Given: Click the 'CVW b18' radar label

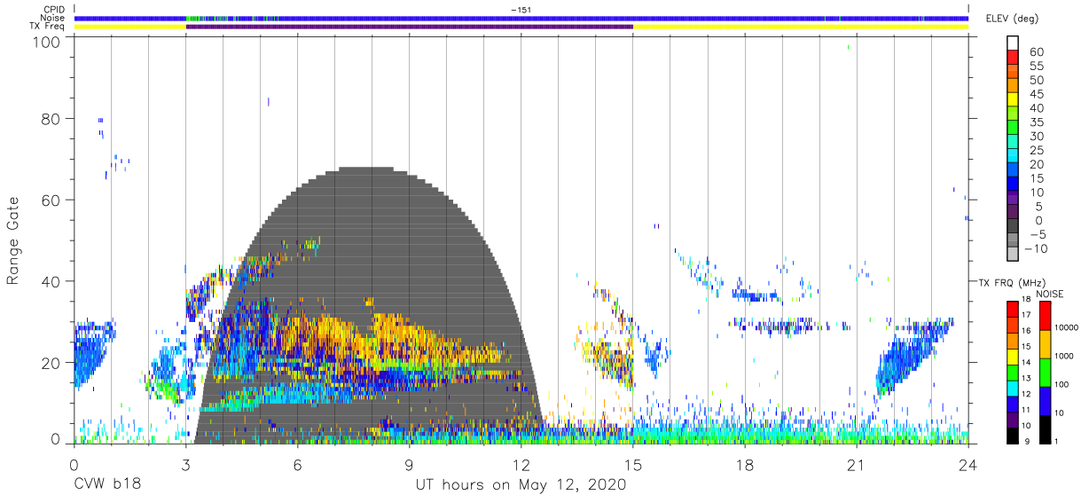Looking at the screenshot, I should click(106, 484).
